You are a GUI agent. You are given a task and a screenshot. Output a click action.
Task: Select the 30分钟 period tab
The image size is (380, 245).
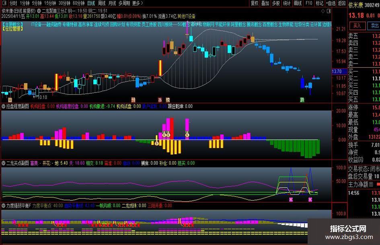pos(64,3)
